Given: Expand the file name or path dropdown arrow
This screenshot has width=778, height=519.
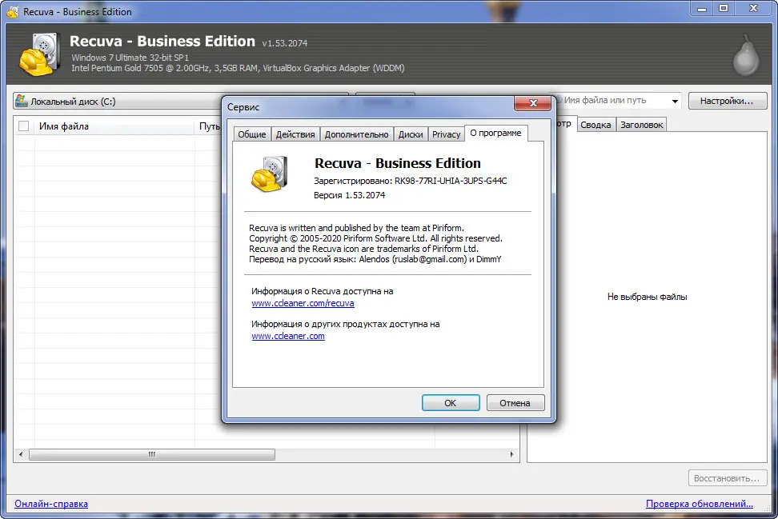Looking at the screenshot, I should click(675, 101).
